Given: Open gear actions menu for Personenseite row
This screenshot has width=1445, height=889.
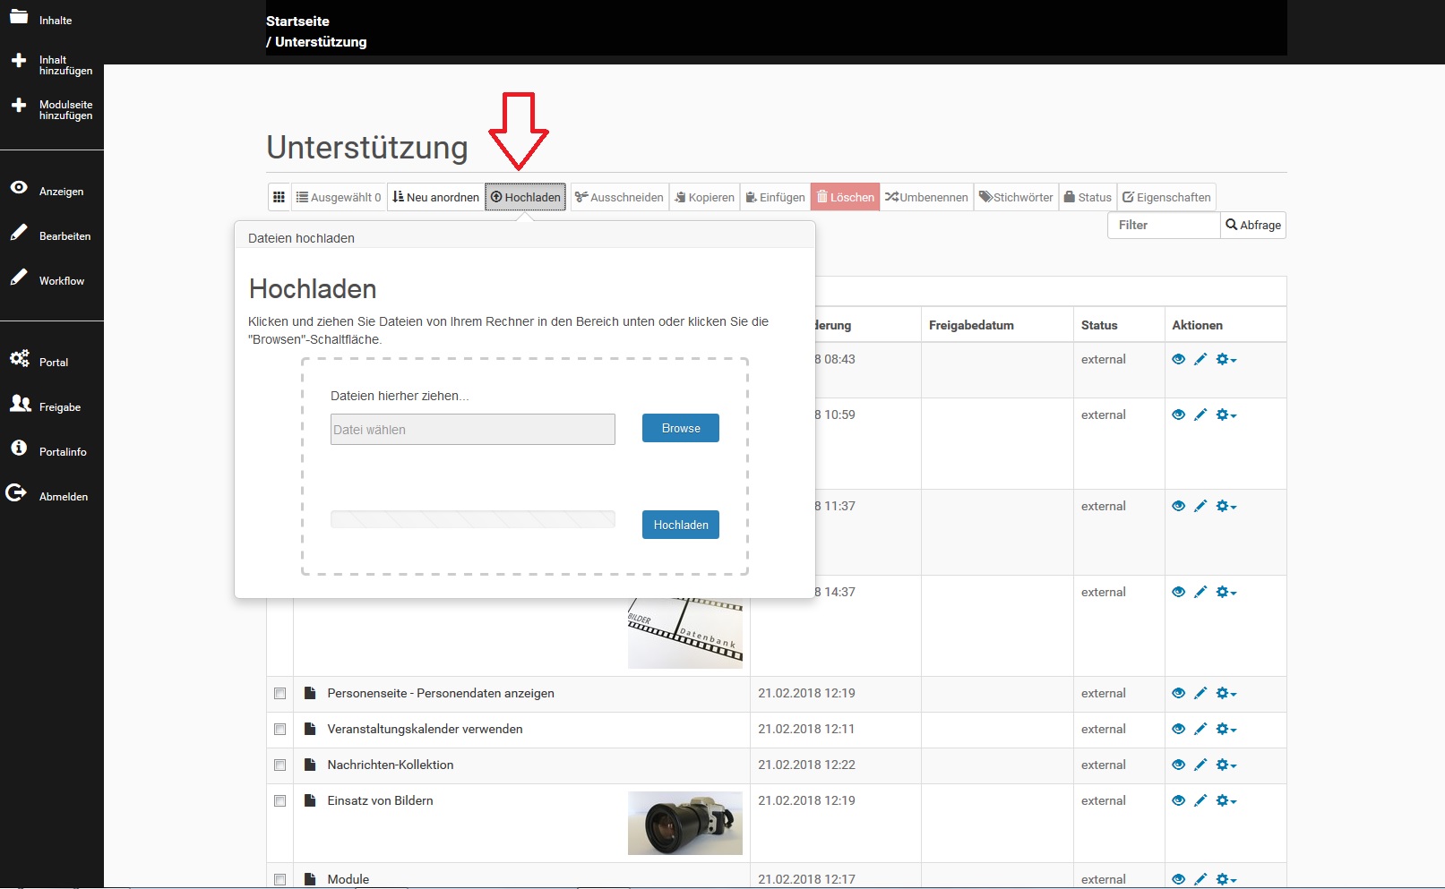Looking at the screenshot, I should (1226, 693).
